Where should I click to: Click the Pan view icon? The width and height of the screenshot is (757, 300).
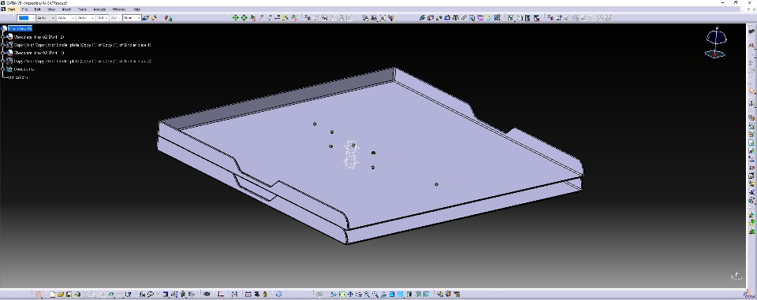tap(350, 294)
